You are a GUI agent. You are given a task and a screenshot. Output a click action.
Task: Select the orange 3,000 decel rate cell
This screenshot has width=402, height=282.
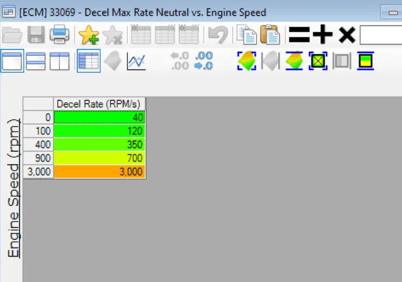(x=100, y=172)
